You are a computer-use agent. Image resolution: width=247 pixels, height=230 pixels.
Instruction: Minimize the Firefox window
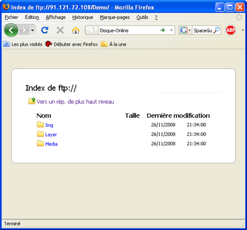tap(220, 7)
